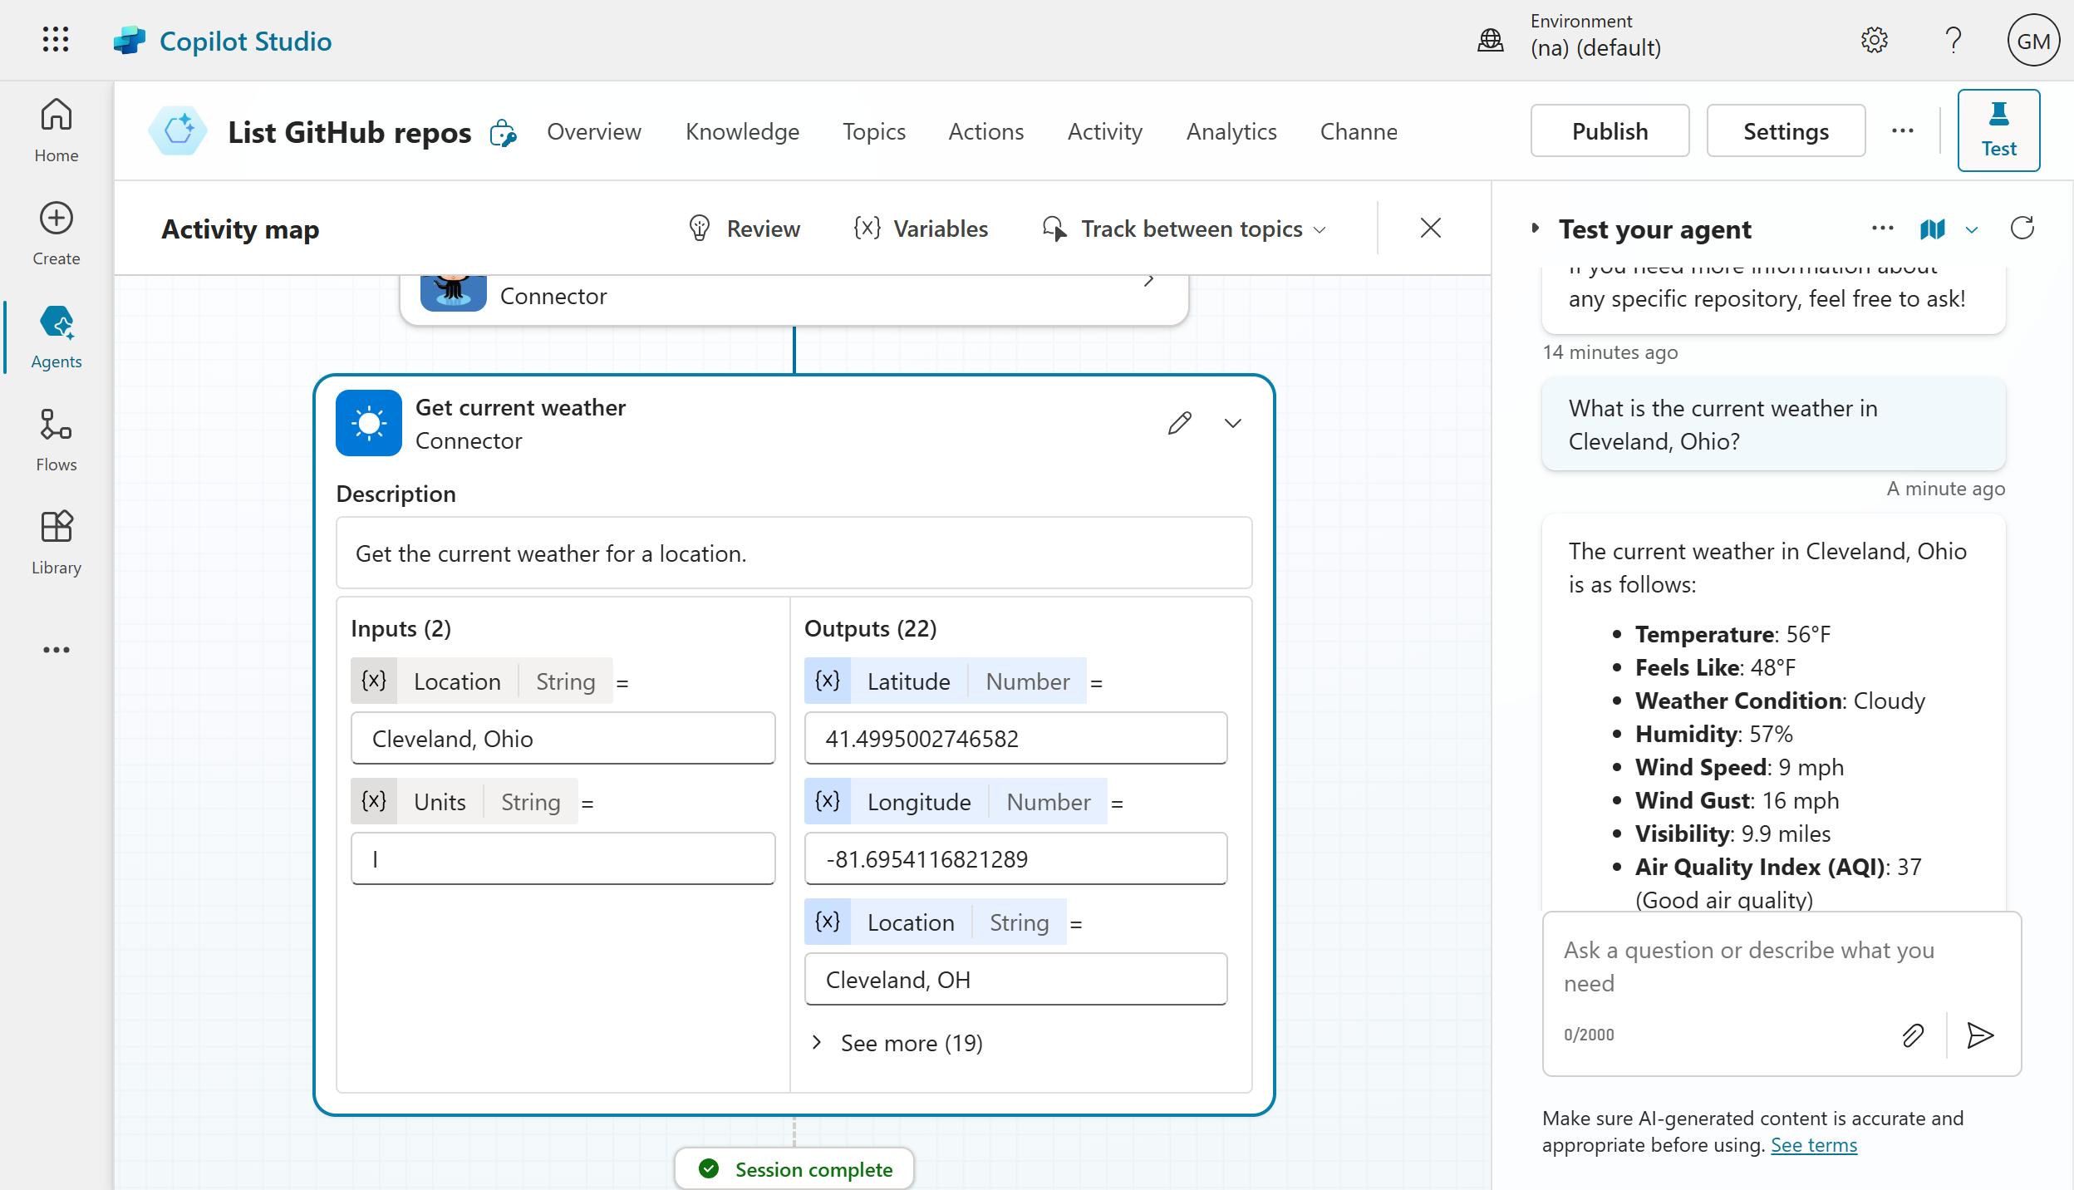The image size is (2074, 1190).
Task: Click the settings gear icon in header
Action: (1874, 40)
